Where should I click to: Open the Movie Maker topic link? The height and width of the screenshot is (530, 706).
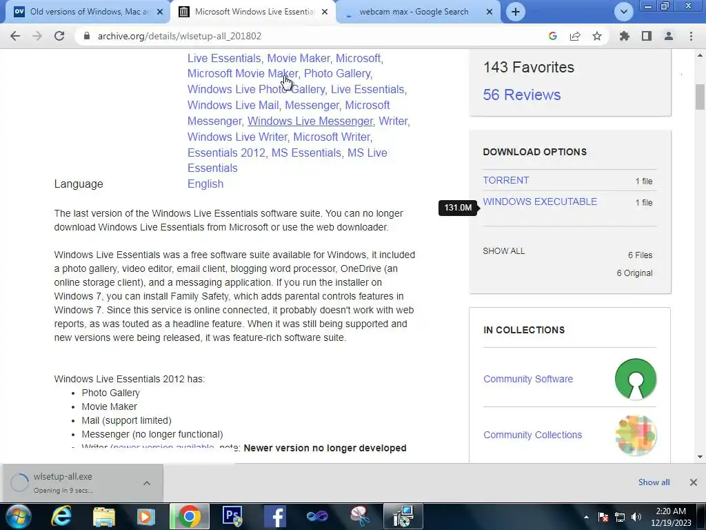point(299,58)
